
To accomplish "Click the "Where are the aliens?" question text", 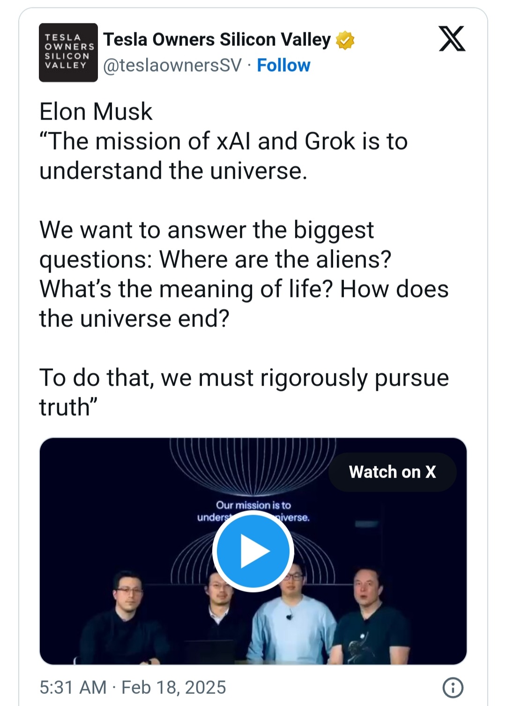I will coord(275,259).
